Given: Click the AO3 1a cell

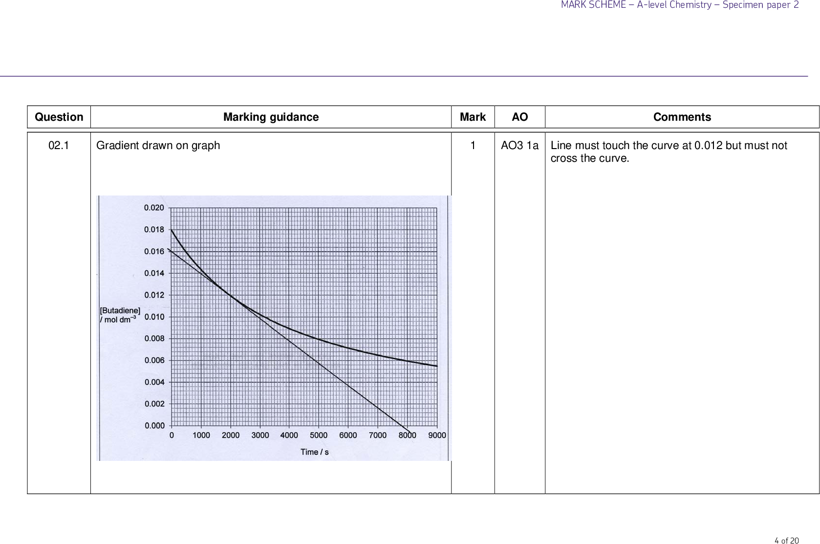Looking at the screenshot, I should (520, 145).
